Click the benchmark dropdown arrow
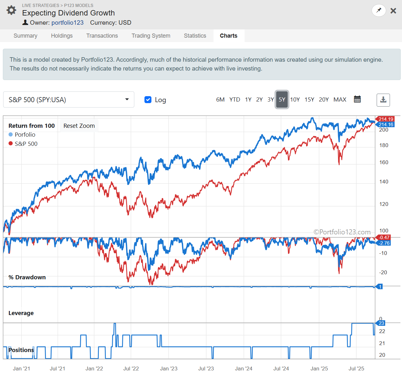 click(x=127, y=99)
